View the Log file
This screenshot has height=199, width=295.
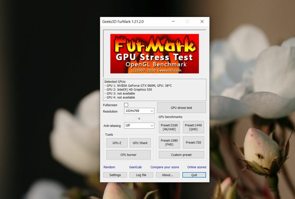click(x=141, y=175)
